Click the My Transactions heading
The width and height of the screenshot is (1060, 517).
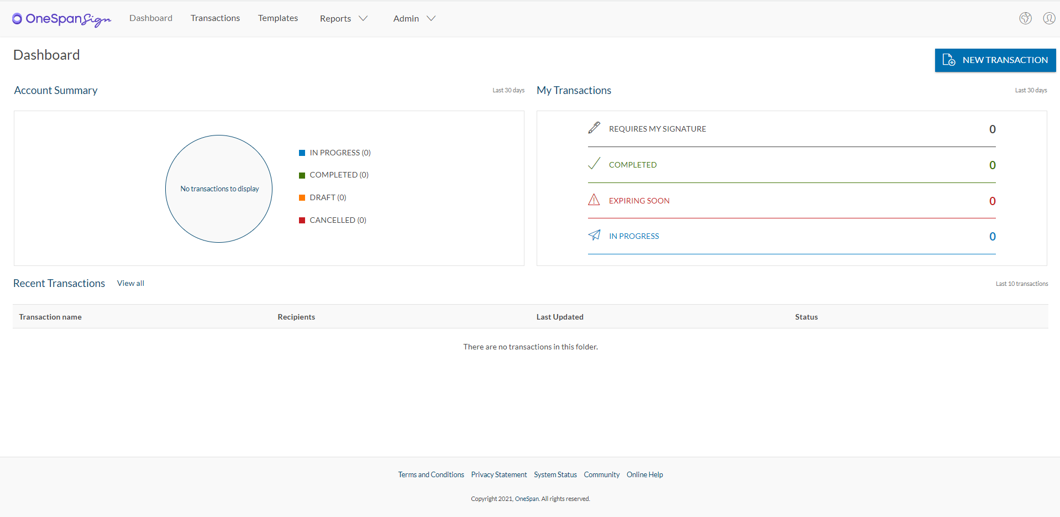pos(574,90)
